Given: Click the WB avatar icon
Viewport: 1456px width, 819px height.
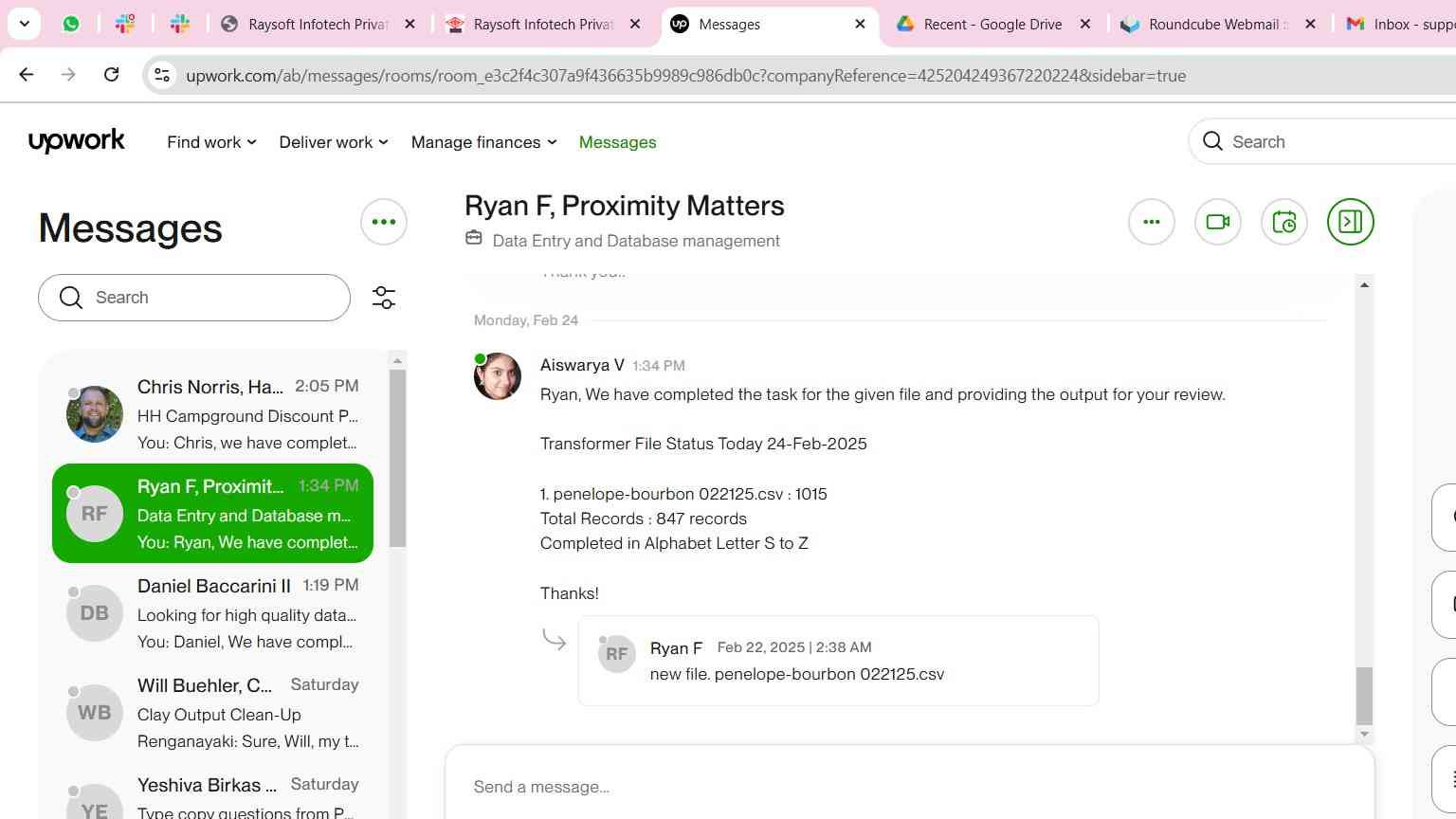Looking at the screenshot, I should pos(94,713).
